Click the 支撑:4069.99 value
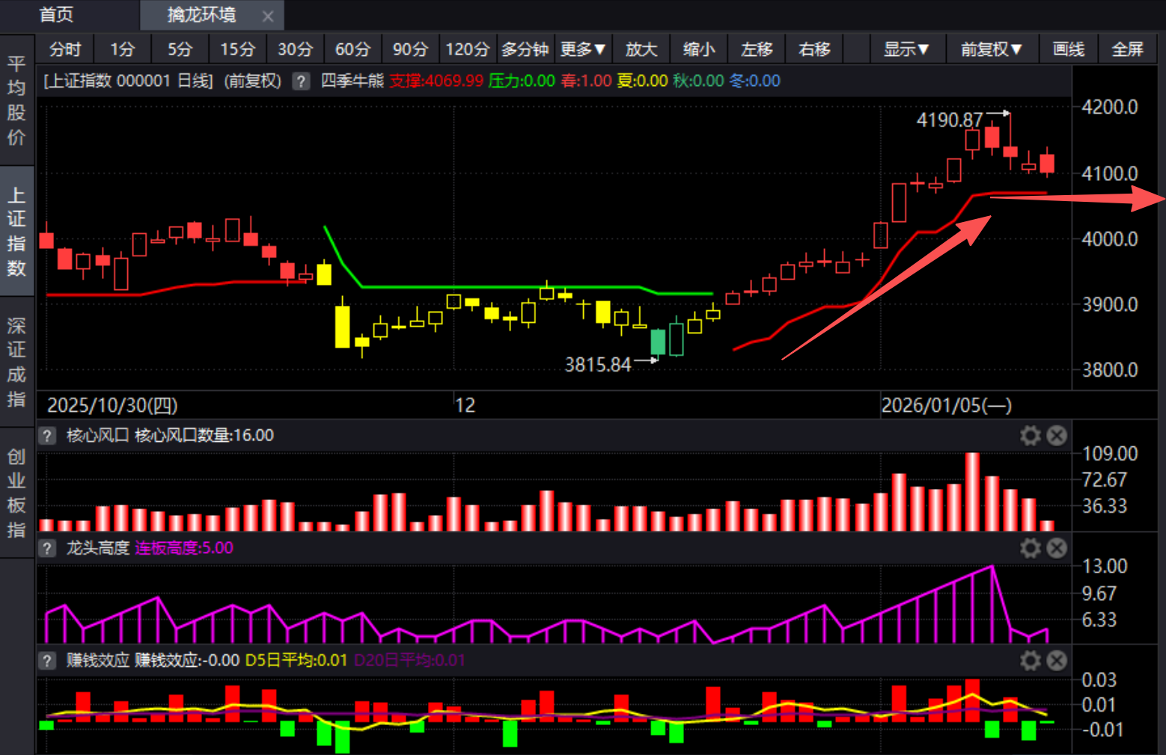 tap(436, 81)
